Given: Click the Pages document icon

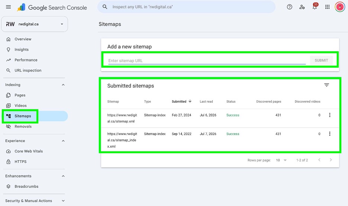Looking at the screenshot, I should click(x=9, y=95).
